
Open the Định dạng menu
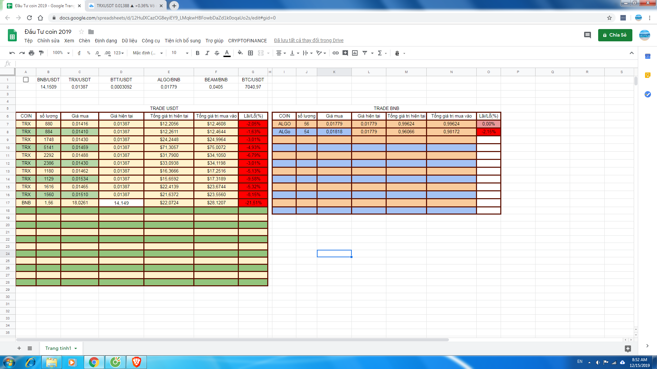pyautogui.click(x=106, y=41)
